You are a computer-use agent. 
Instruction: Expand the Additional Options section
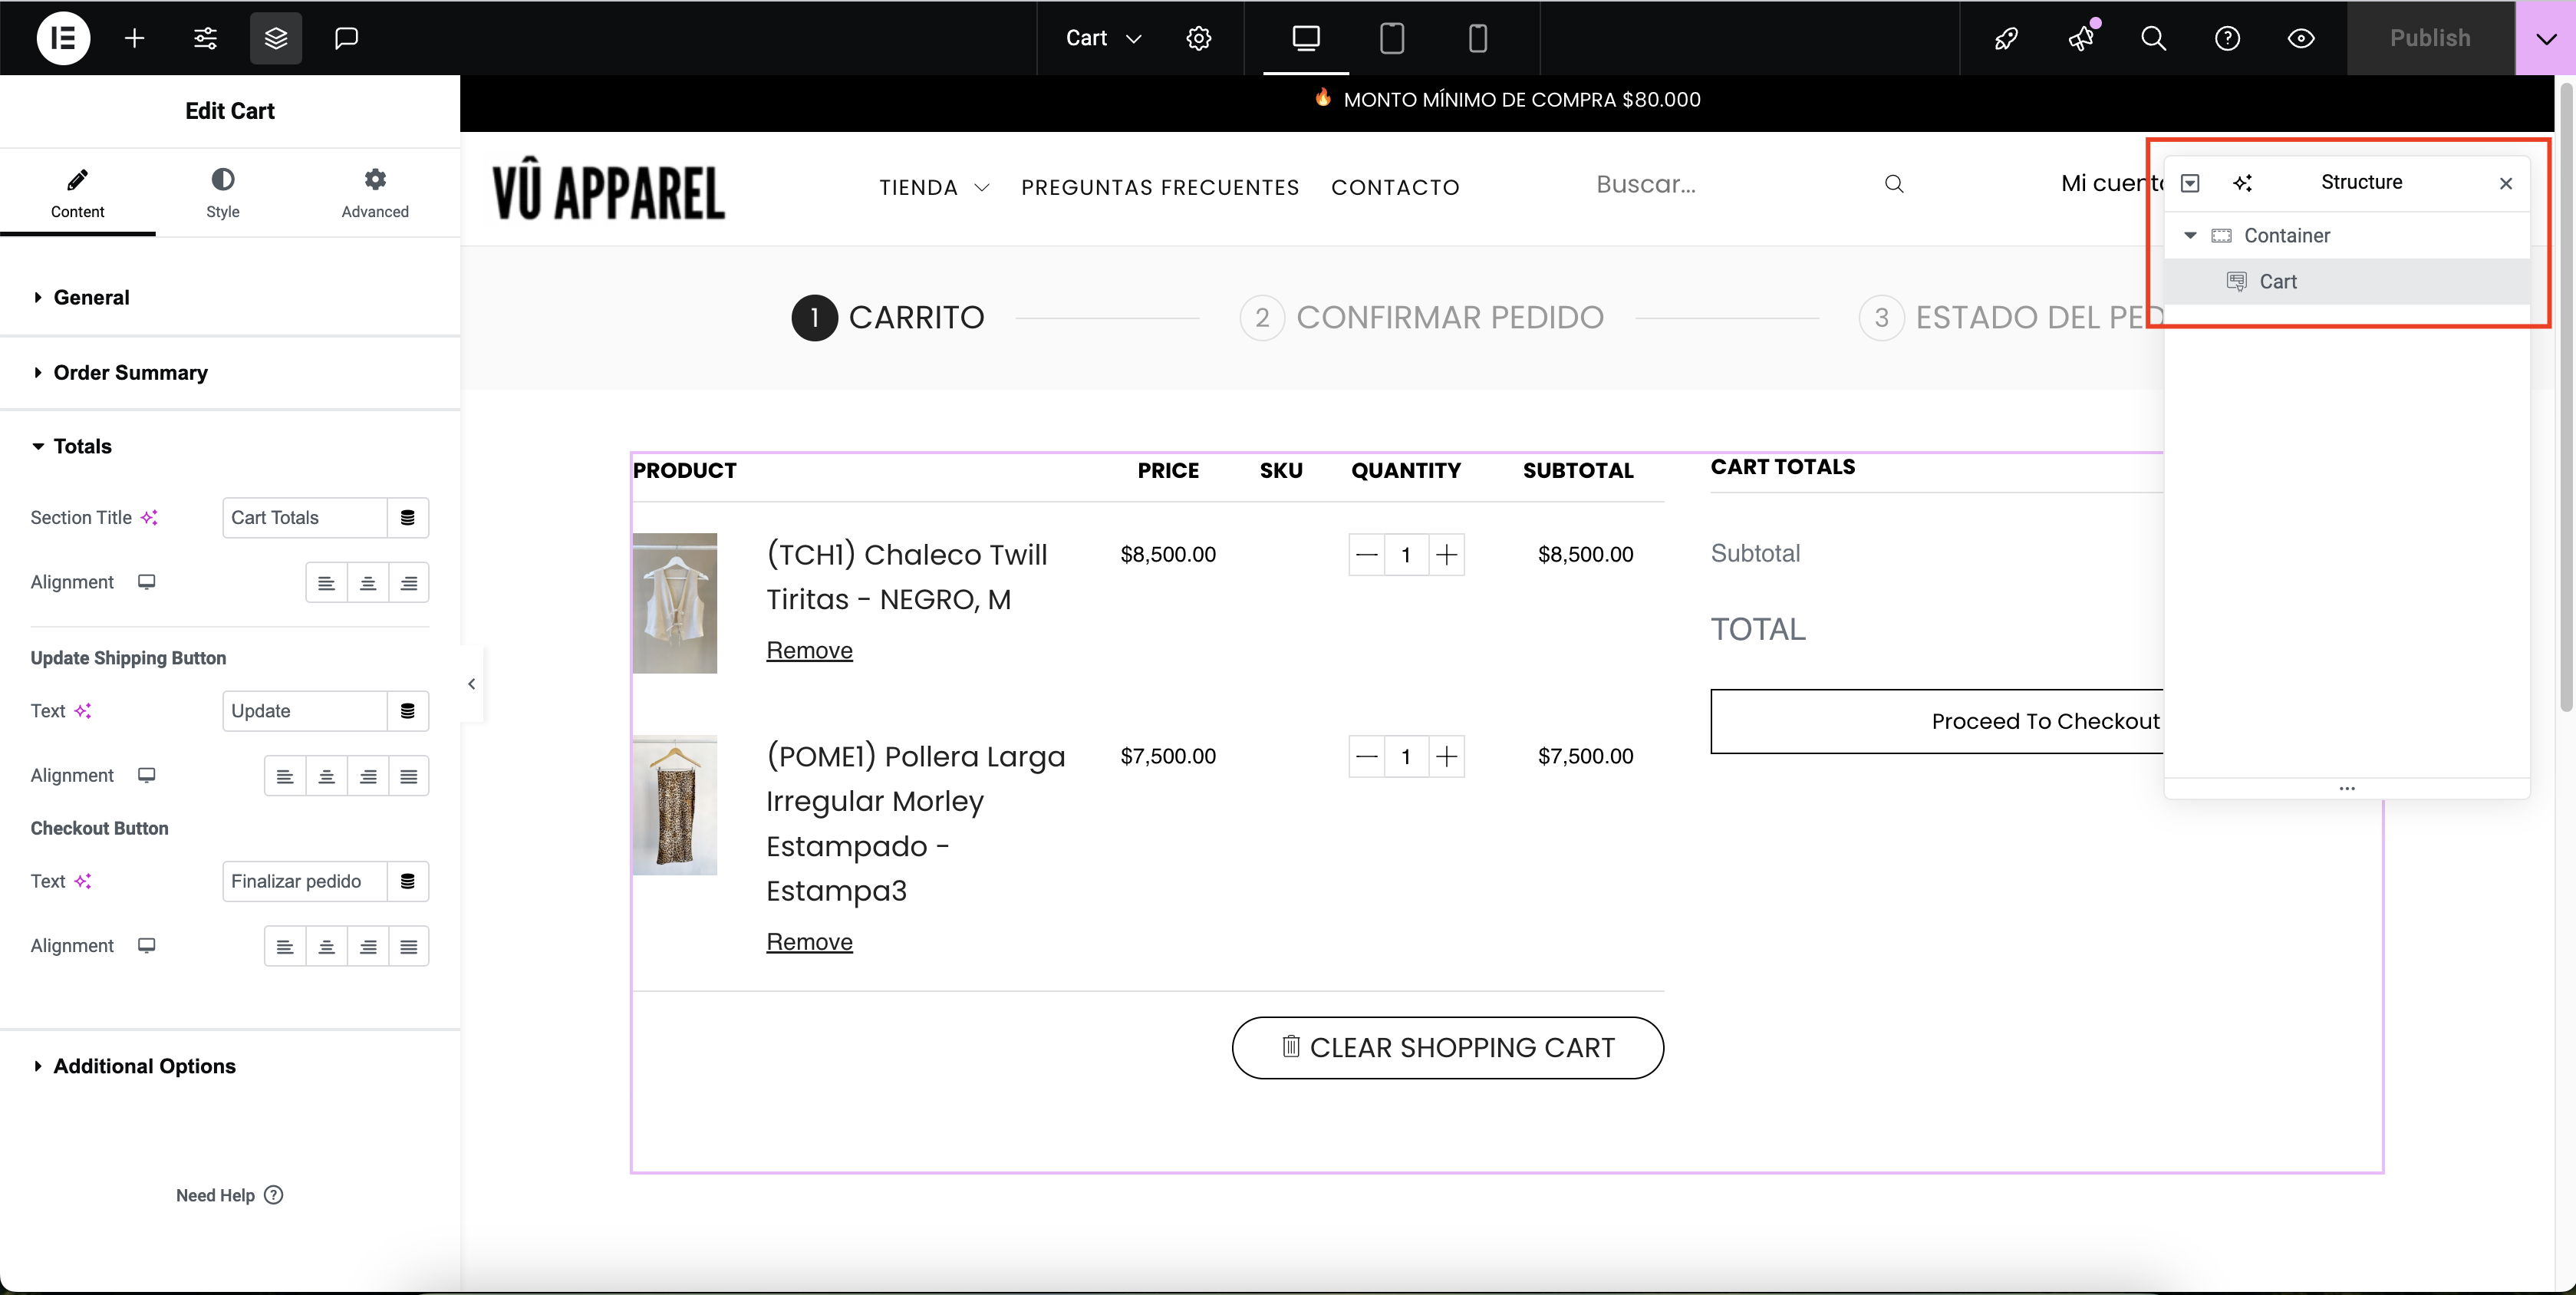click(230, 1066)
